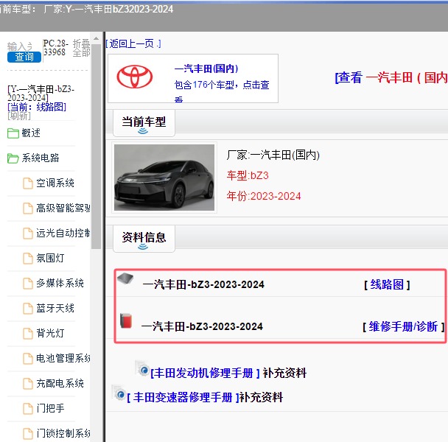Viewport: 448px width, 442px height.
Task: Click the Toyota logo icon
Action: tap(135, 77)
